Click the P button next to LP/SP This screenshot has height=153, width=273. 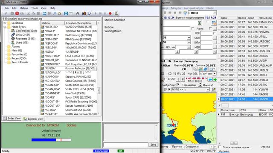(183, 79)
